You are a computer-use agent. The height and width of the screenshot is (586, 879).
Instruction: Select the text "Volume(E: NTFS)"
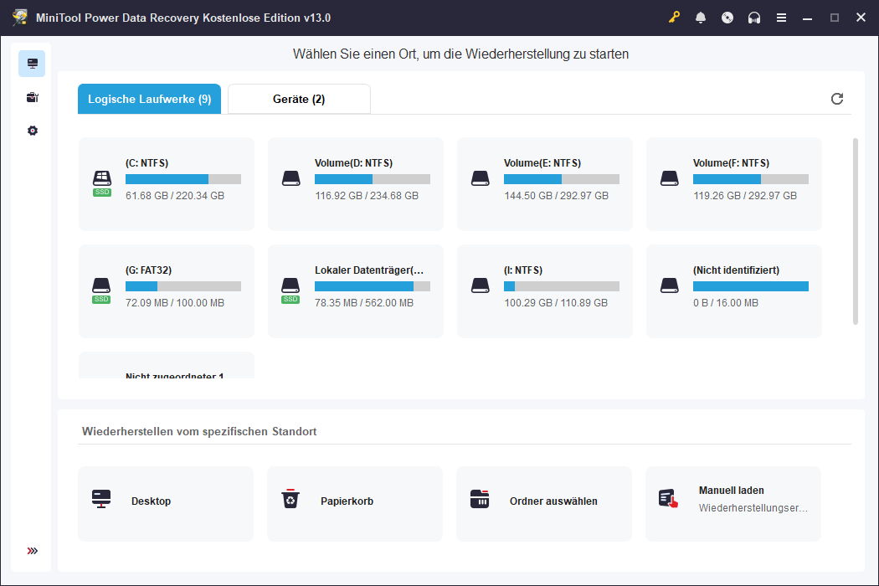pyautogui.click(x=542, y=163)
